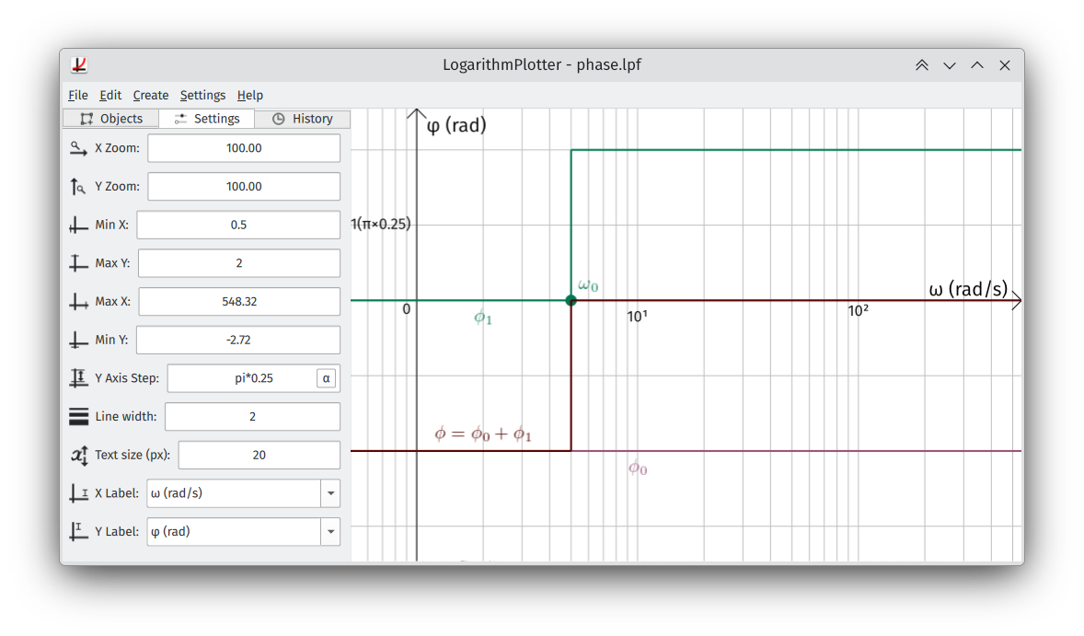Click the X Zoom magnifier icon
Screen dimensions: 1084x636
click(x=78, y=147)
